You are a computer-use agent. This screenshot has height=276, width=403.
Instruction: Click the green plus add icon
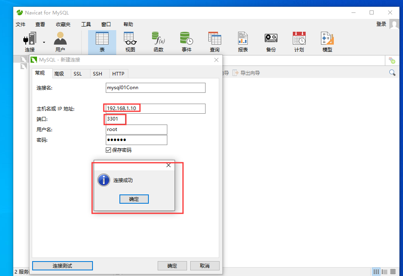392,61
